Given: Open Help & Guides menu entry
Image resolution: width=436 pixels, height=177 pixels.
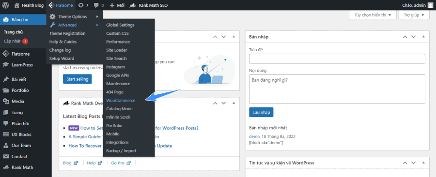Looking at the screenshot, I should click(63, 42).
